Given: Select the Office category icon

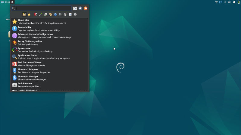Looking at the screenshot, I should click(x=65, y=14).
